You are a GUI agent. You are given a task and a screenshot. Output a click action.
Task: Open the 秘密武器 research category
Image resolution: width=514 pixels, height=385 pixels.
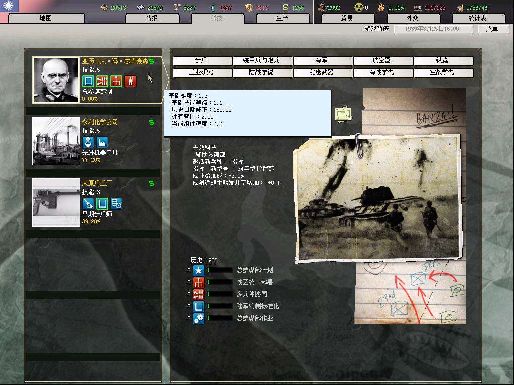coord(321,73)
